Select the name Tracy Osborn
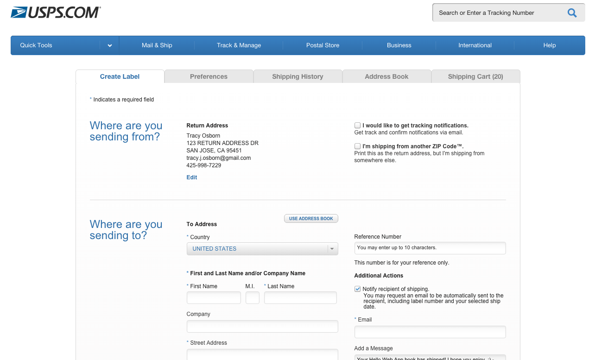 click(203, 136)
